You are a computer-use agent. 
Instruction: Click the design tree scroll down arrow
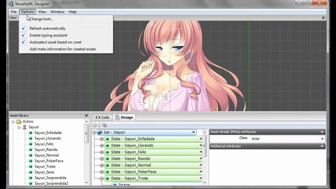coord(204,183)
